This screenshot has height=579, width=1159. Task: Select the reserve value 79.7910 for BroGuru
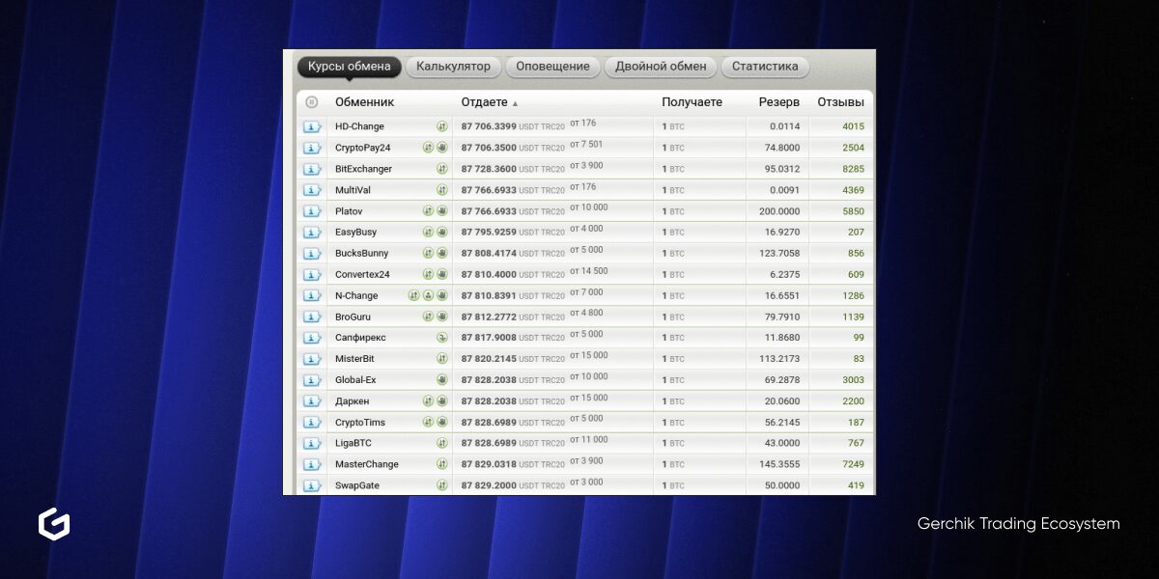(x=782, y=317)
